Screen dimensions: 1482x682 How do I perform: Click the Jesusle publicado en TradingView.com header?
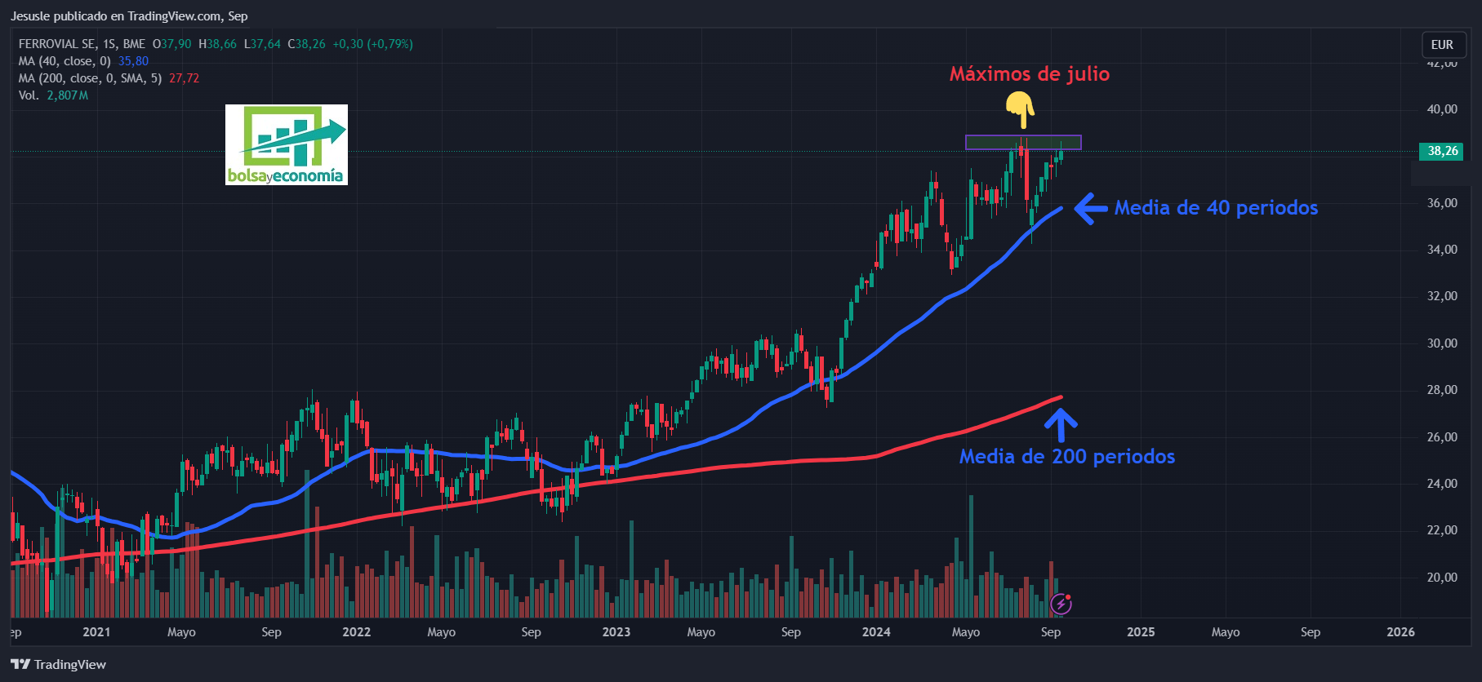pos(129,16)
